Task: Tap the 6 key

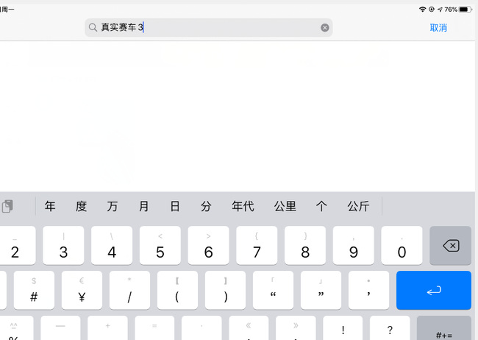Action: pyautogui.click(x=209, y=245)
